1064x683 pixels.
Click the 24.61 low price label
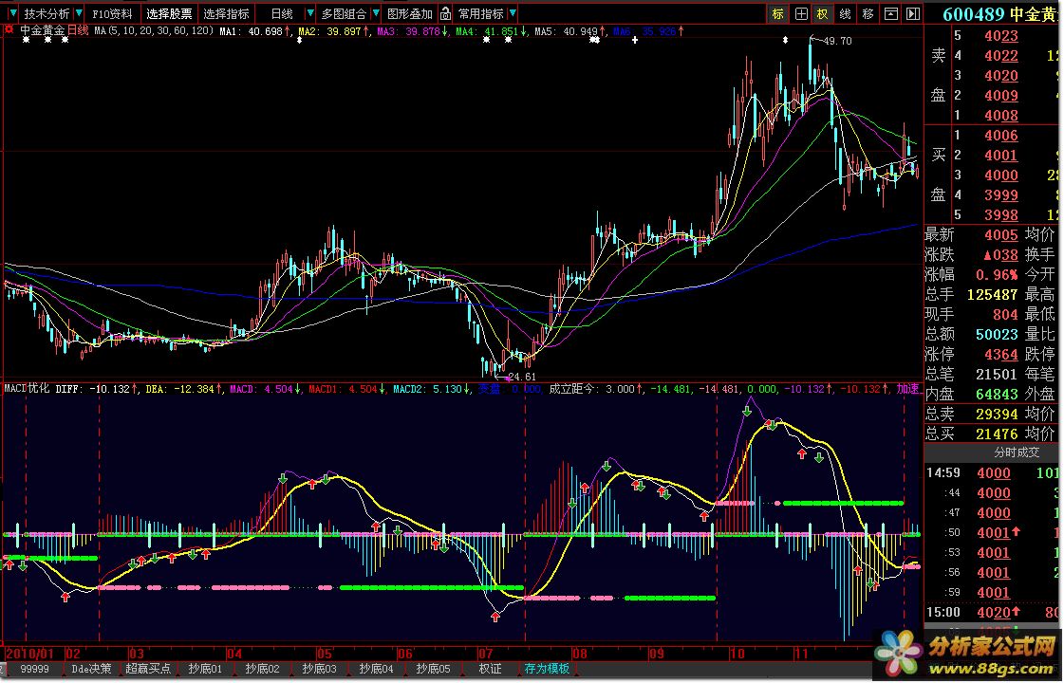(x=522, y=377)
